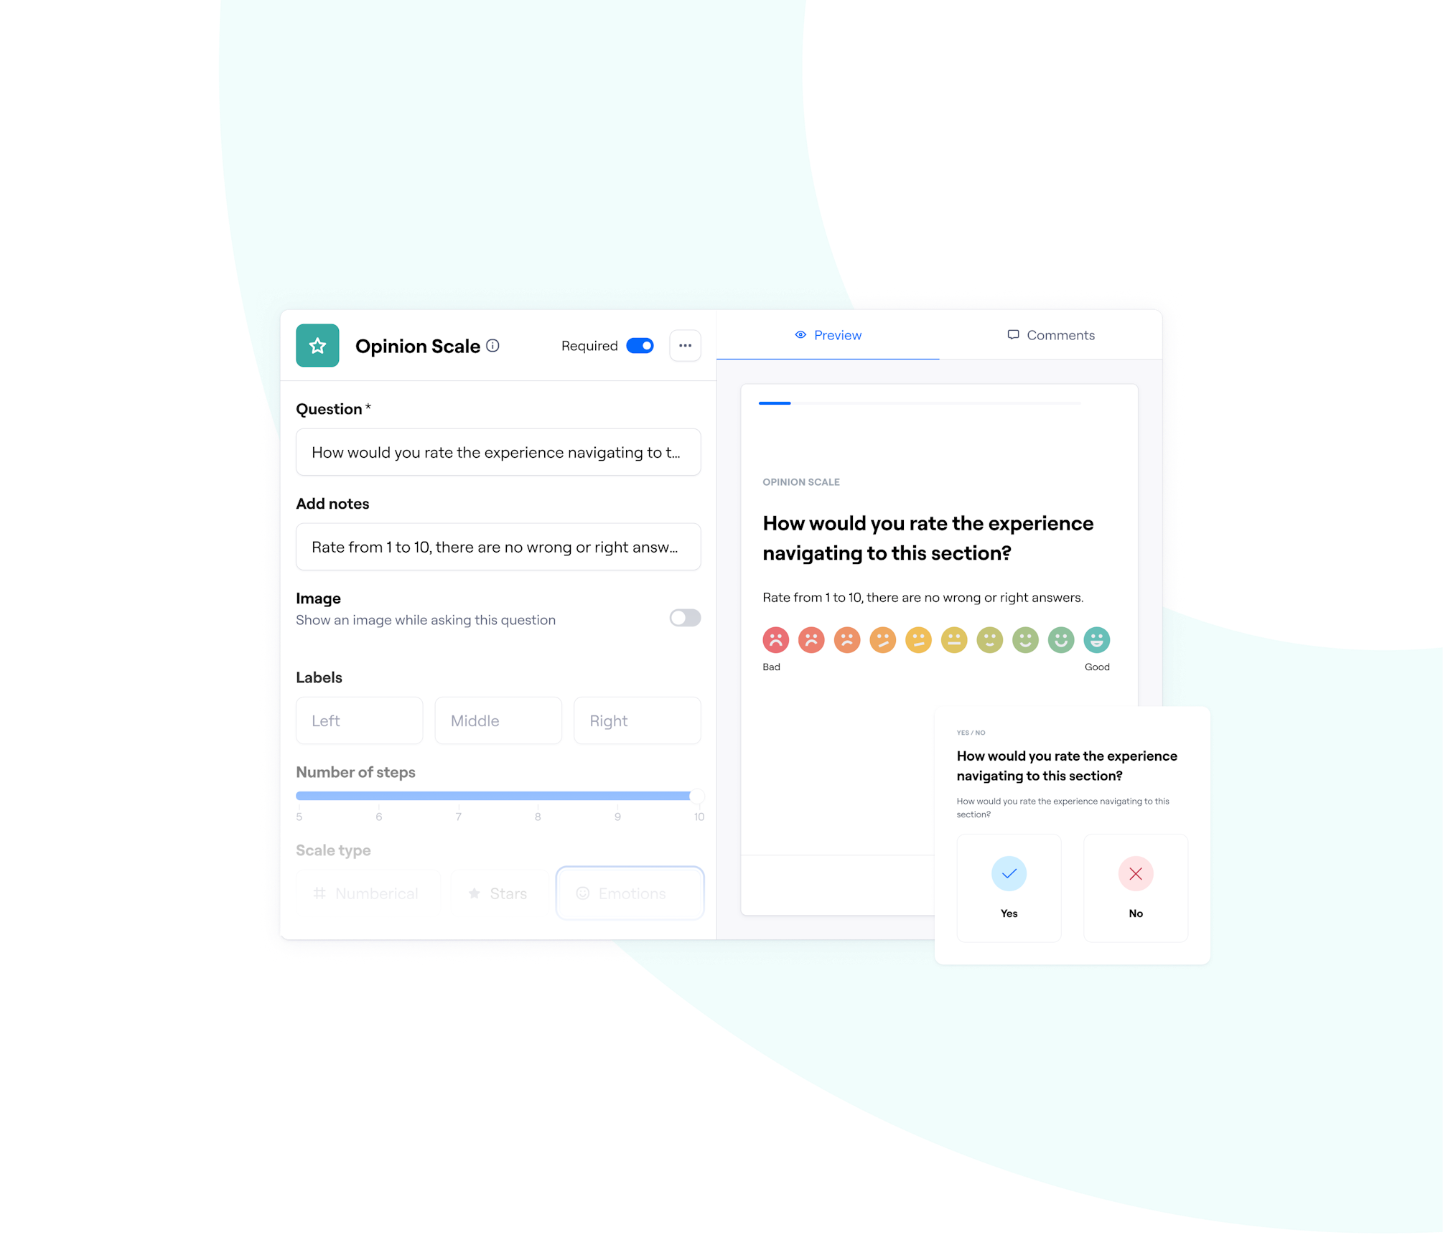Screen dimensions: 1443x1250
Task: Switch to the Comments tab
Action: [1050, 335]
